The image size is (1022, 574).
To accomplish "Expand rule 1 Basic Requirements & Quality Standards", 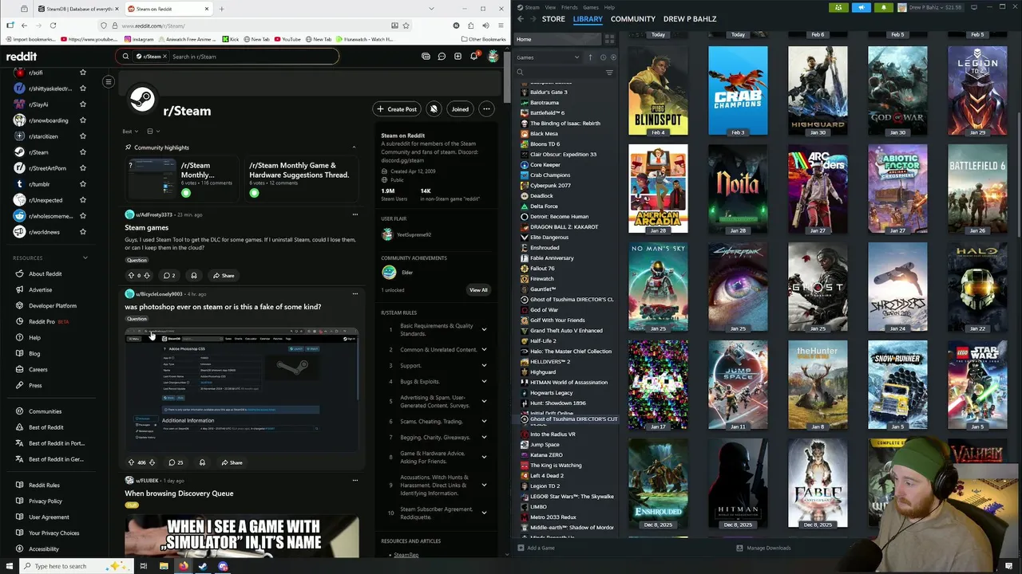I will coord(484,329).
